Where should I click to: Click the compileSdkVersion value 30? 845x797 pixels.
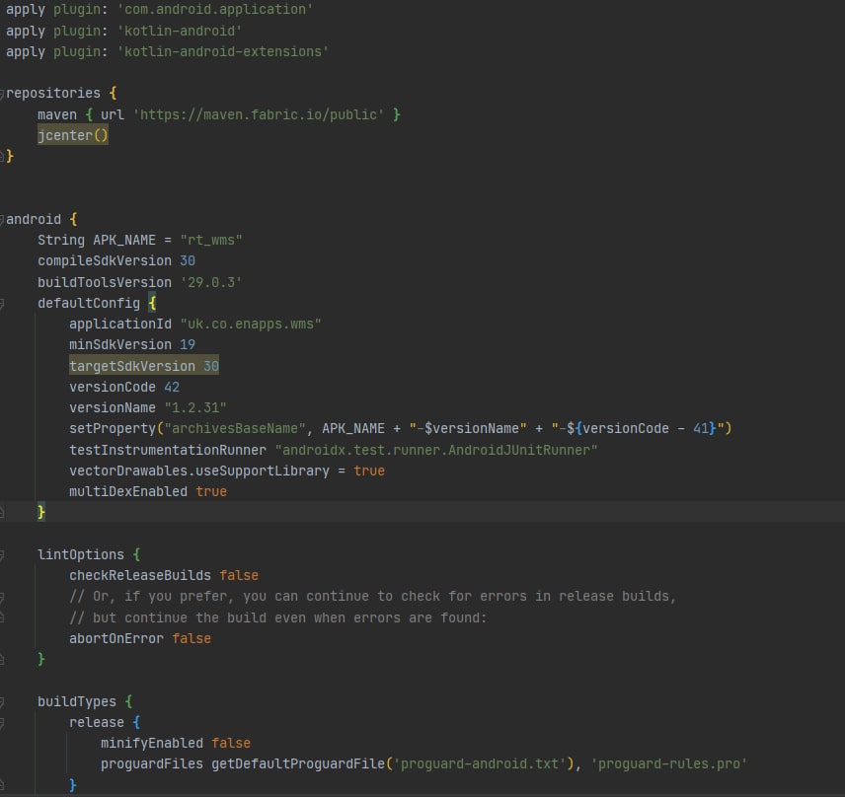pos(188,261)
